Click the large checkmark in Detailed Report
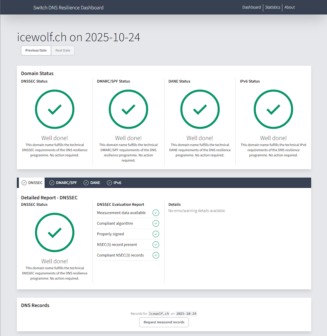 (x=55, y=232)
